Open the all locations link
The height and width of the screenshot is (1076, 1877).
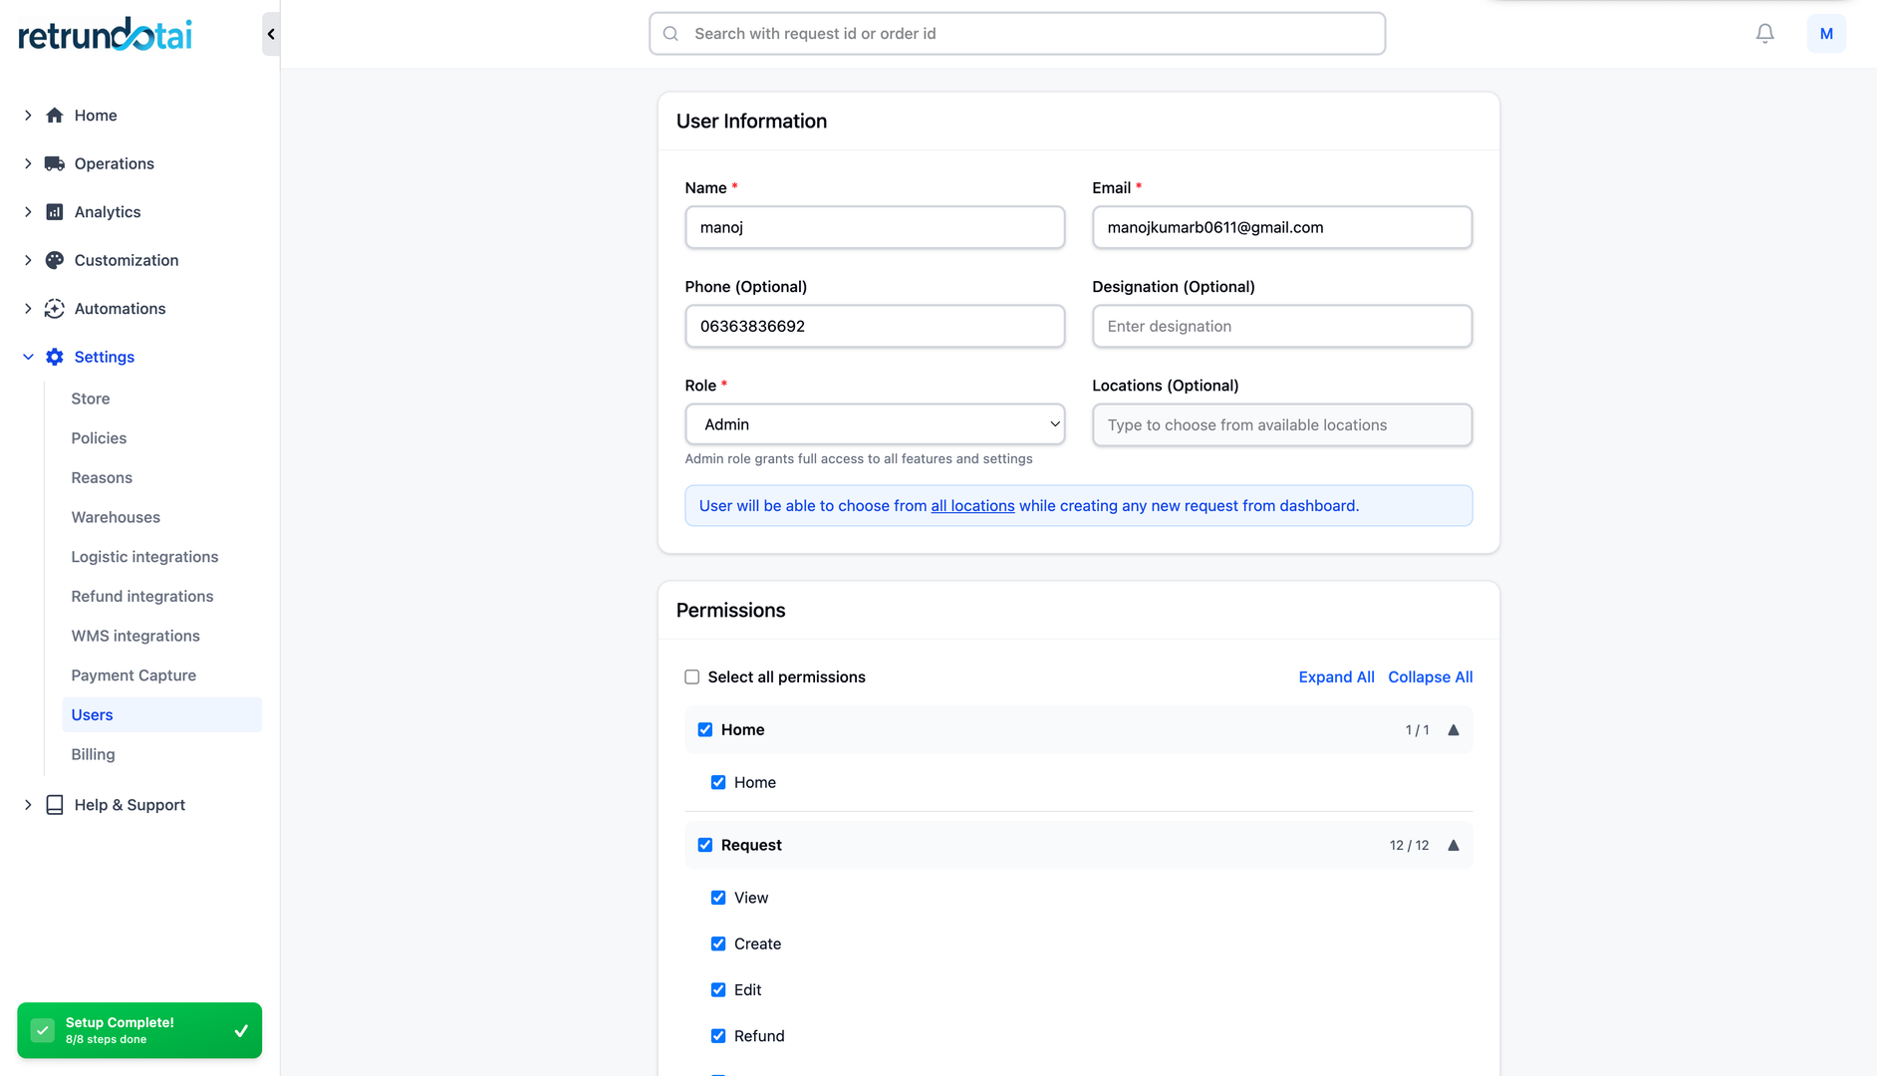coord(972,505)
